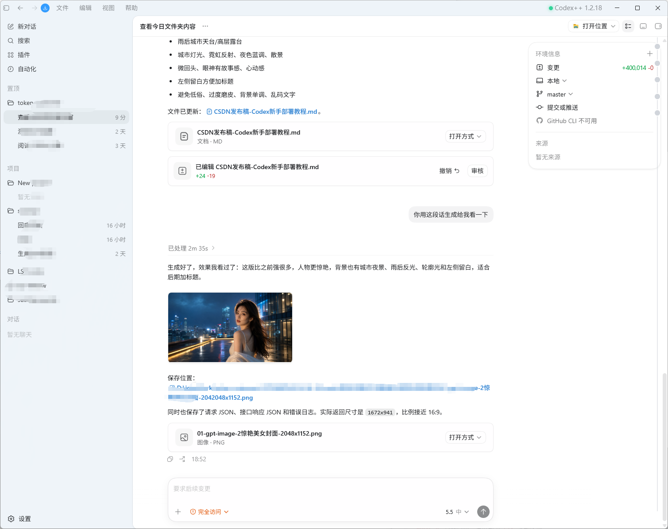The width and height of the screenshot is (668, 529).
Task: Add an attachment with the plus icon
Action: pos(178,512)
